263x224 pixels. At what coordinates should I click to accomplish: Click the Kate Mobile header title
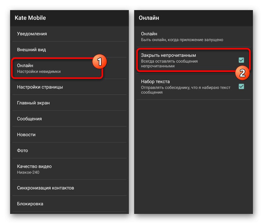[30, 18]
